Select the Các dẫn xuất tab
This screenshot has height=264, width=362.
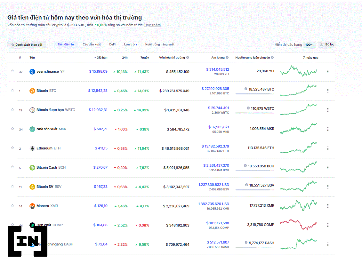92,44
